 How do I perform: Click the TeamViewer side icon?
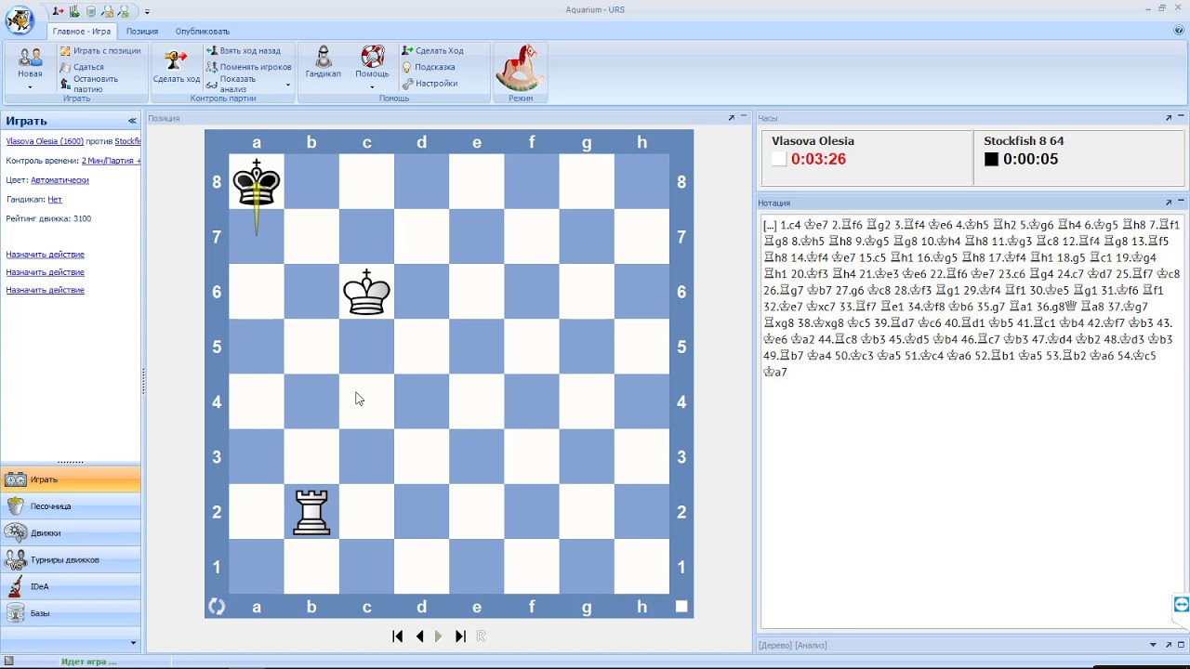pyautogui.click(x=1182, y=605)
